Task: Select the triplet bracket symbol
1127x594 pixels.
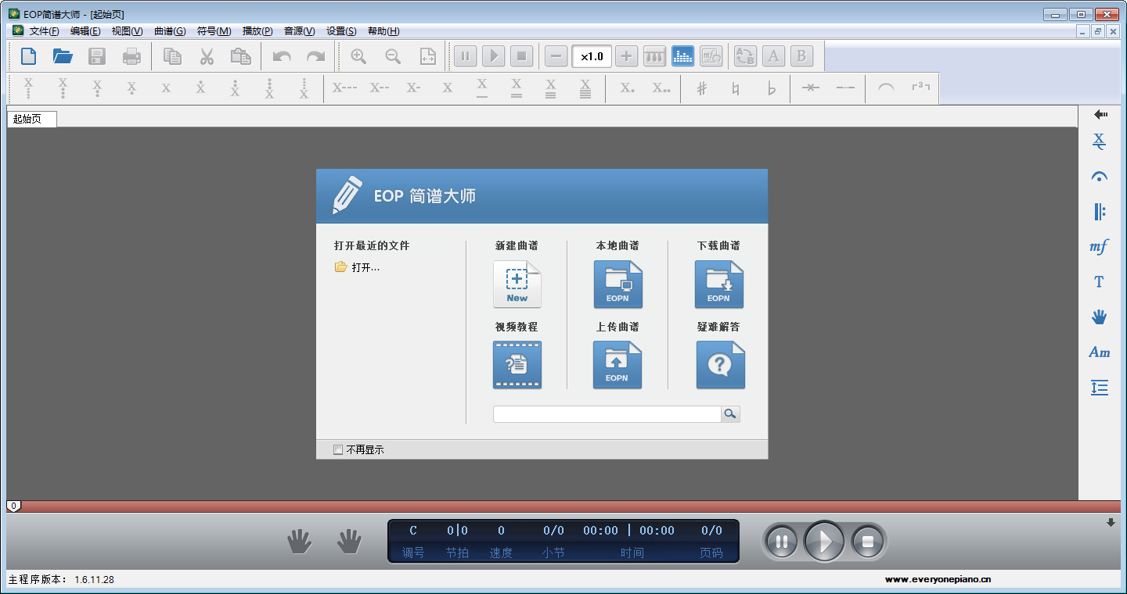Action: (920, 87)
